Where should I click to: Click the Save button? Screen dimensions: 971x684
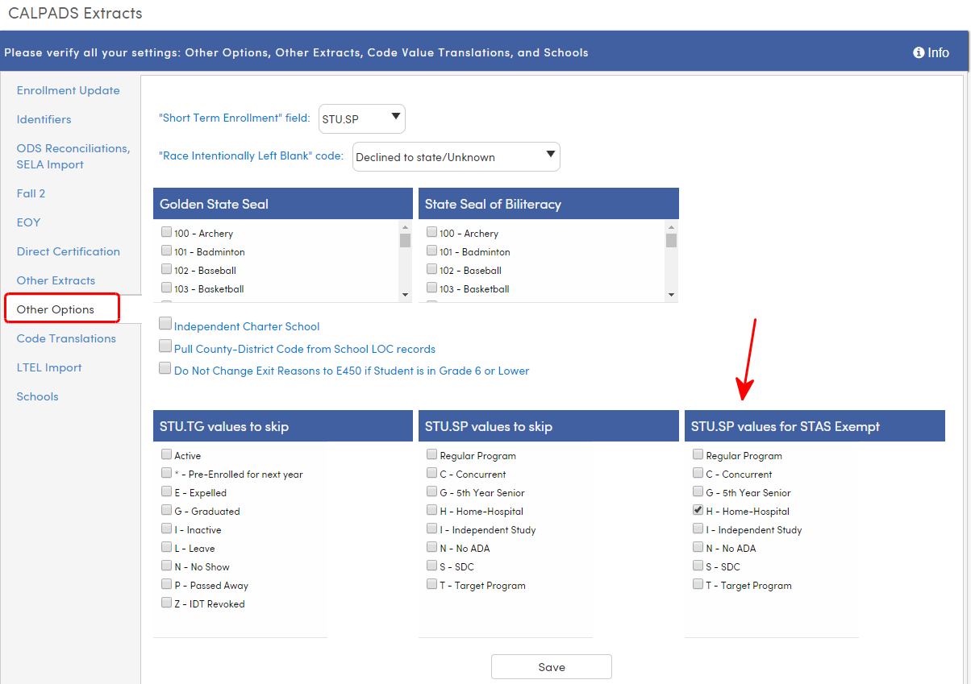(551, 666)
